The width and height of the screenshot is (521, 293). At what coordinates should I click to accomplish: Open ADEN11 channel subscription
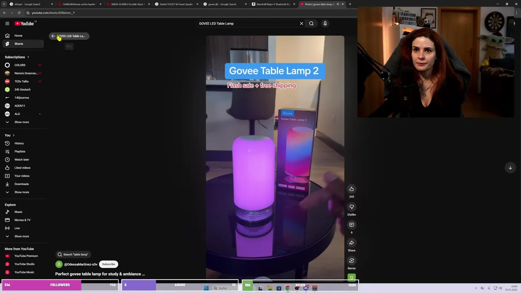pyautogui.click(x=23, y=106)
